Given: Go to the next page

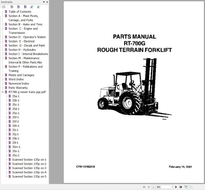Looking at the screenshot, I should point(176,187).
